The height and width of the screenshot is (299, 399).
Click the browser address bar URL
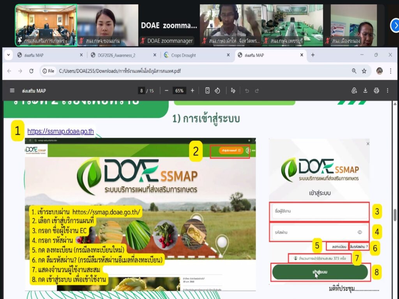pyautogui.click(x=120, y=71)
